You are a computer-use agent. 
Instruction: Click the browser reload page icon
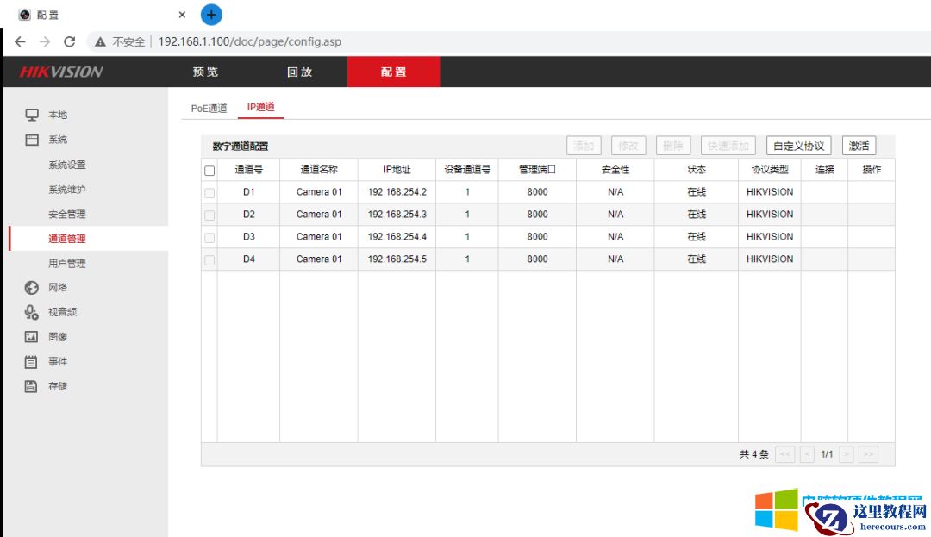pyautogui.click(x=70, y=41)
